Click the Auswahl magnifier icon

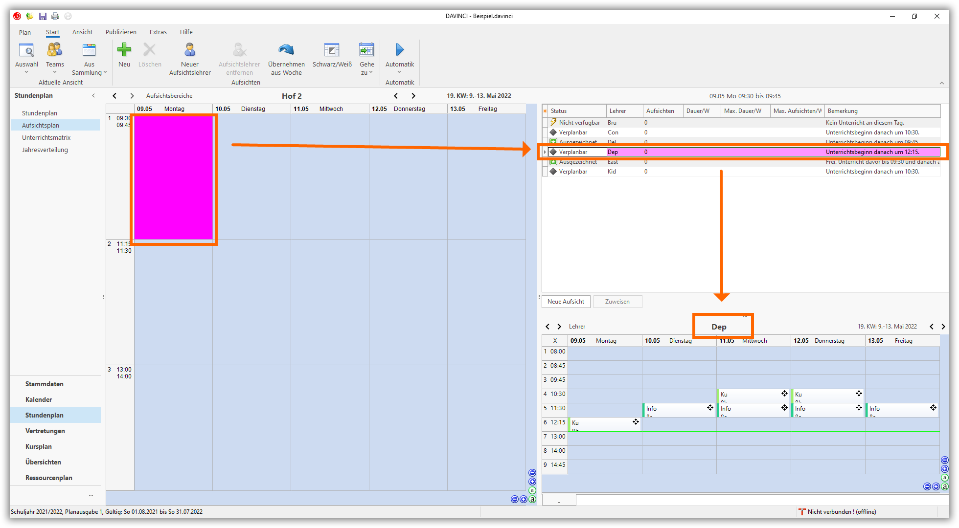[26, 50]
